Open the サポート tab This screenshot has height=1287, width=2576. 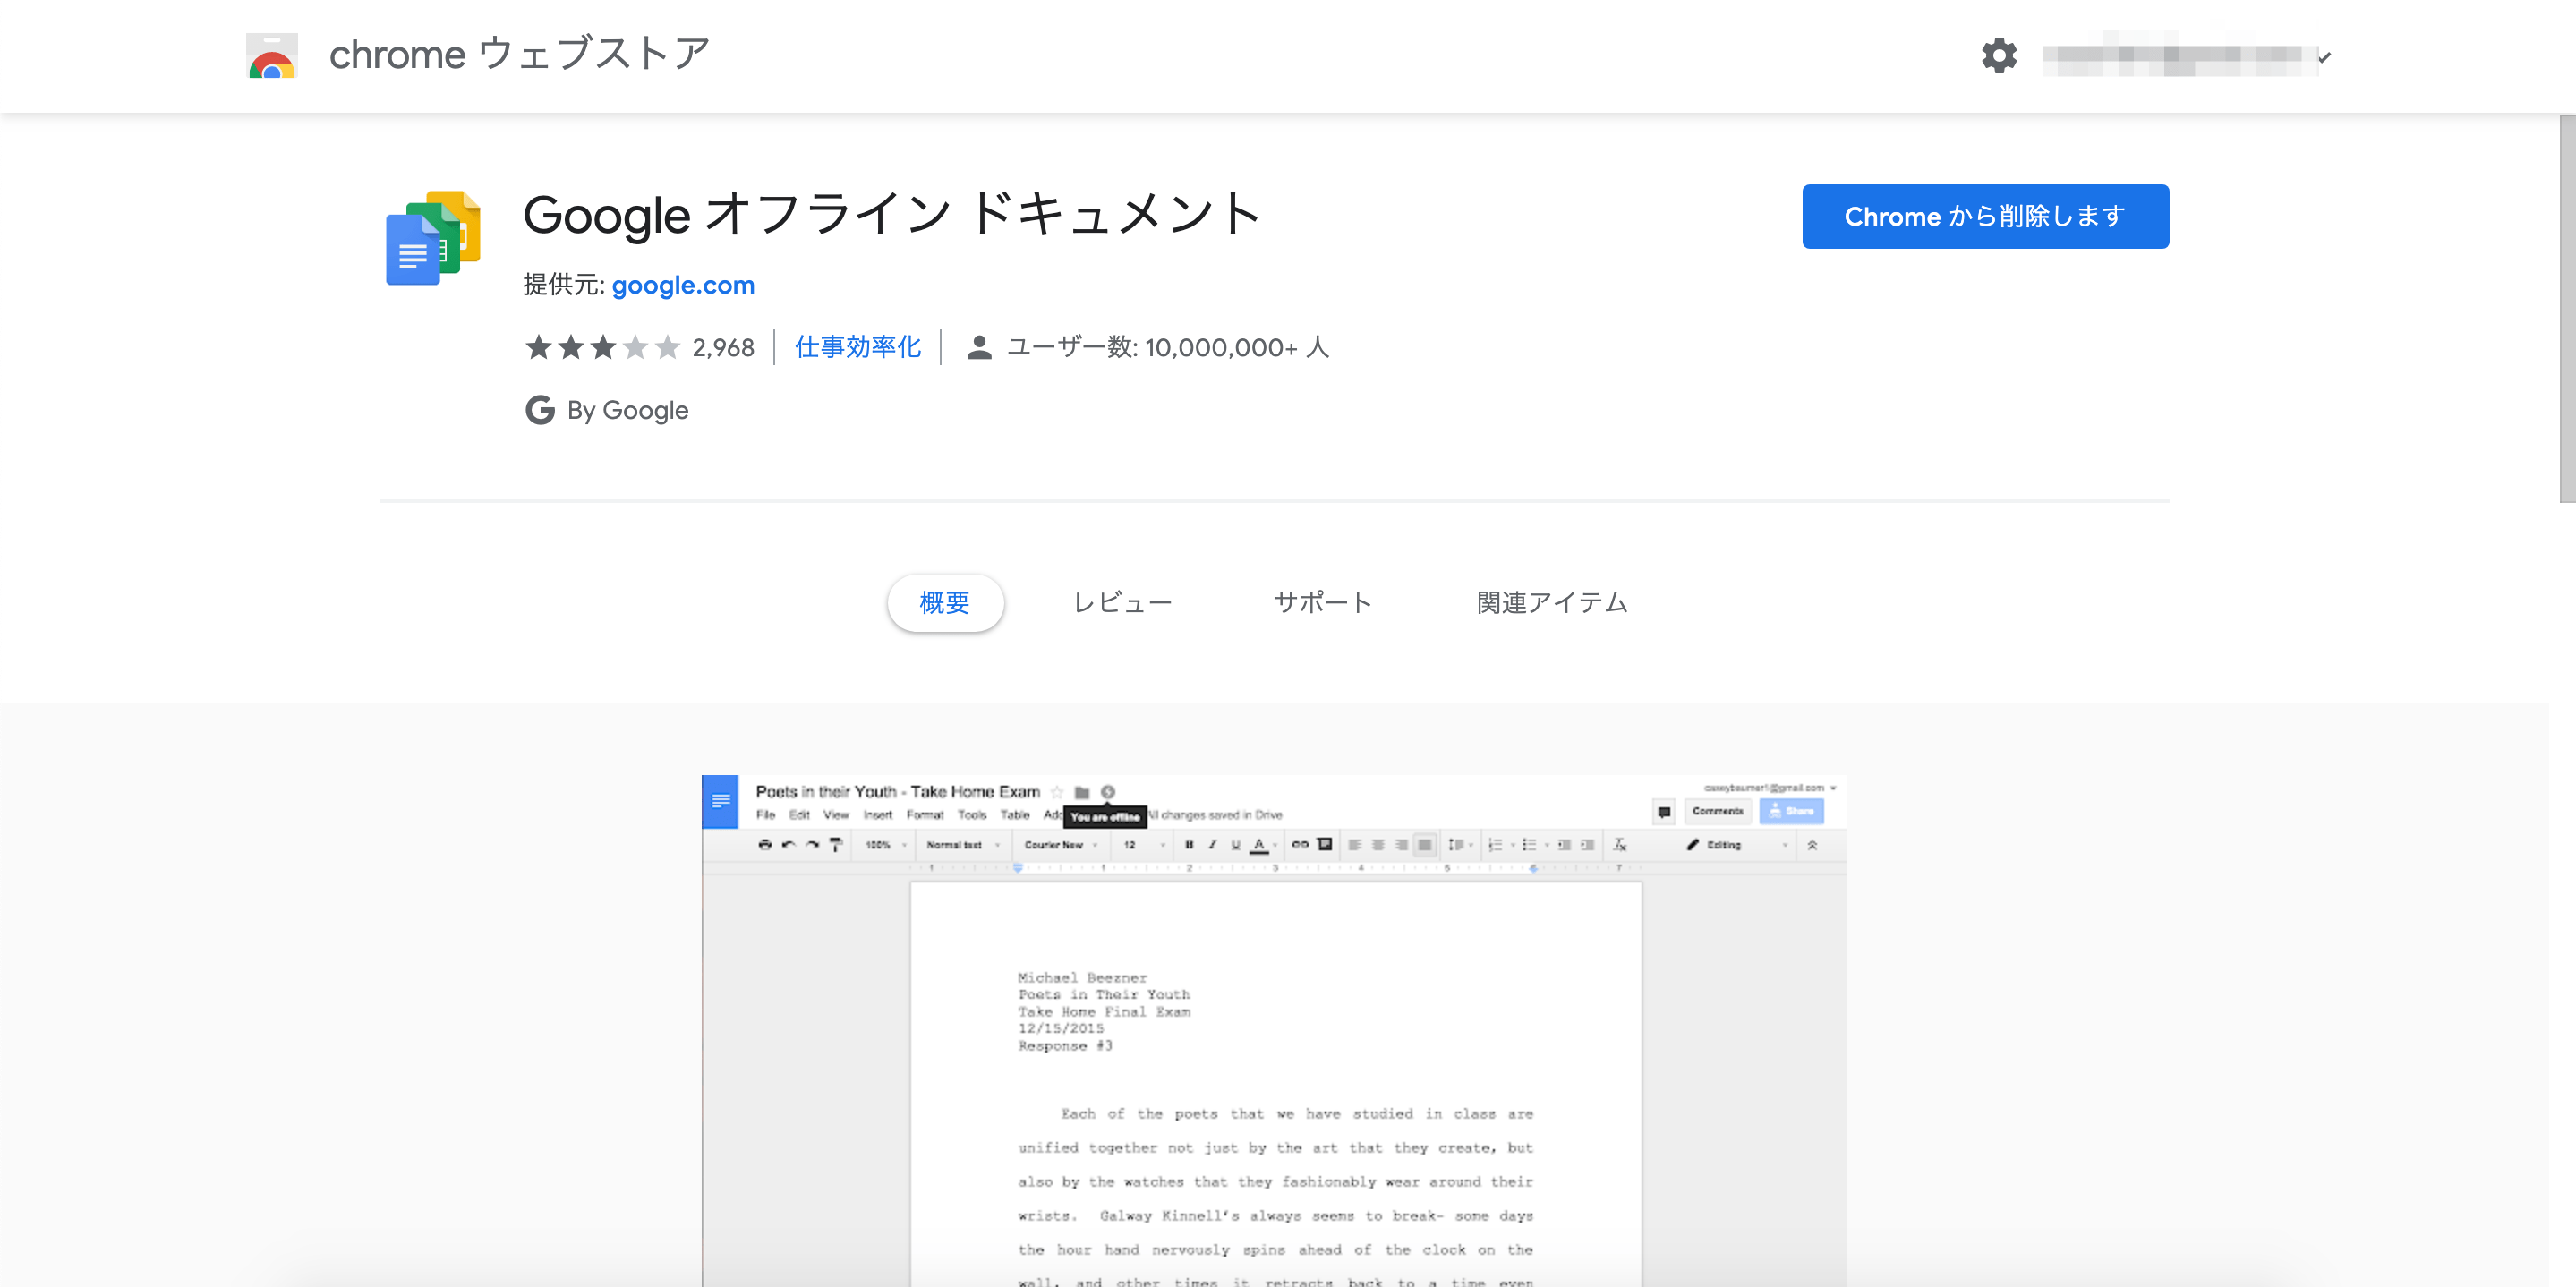(1323, 603)
